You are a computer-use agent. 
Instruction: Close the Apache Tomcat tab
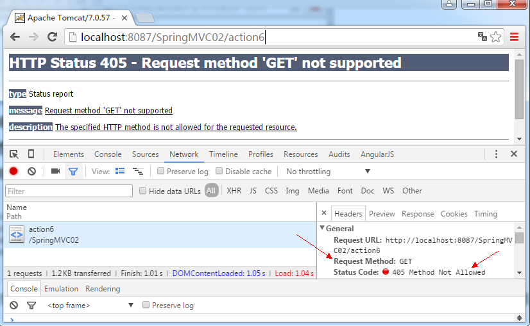(x=124, y=18)
